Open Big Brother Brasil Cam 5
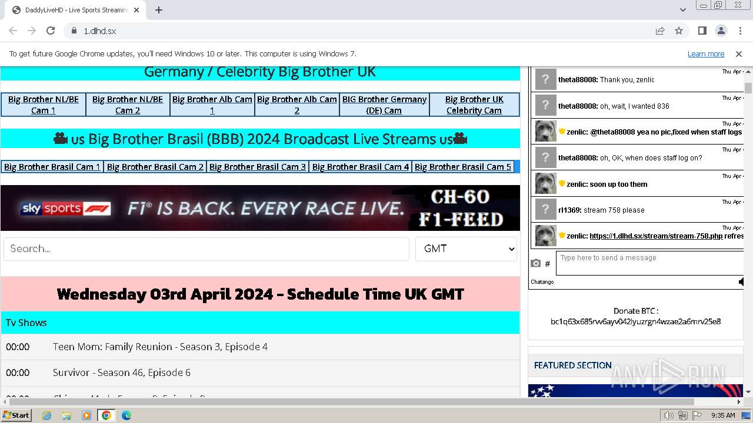This screenshot has height=423, width=753. coord(463,167)
